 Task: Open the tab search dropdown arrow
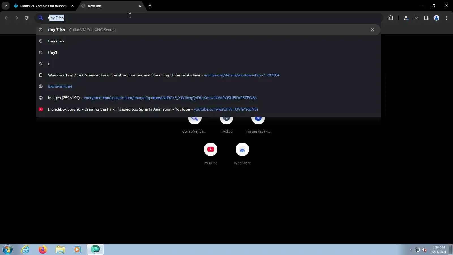point(5,6)
